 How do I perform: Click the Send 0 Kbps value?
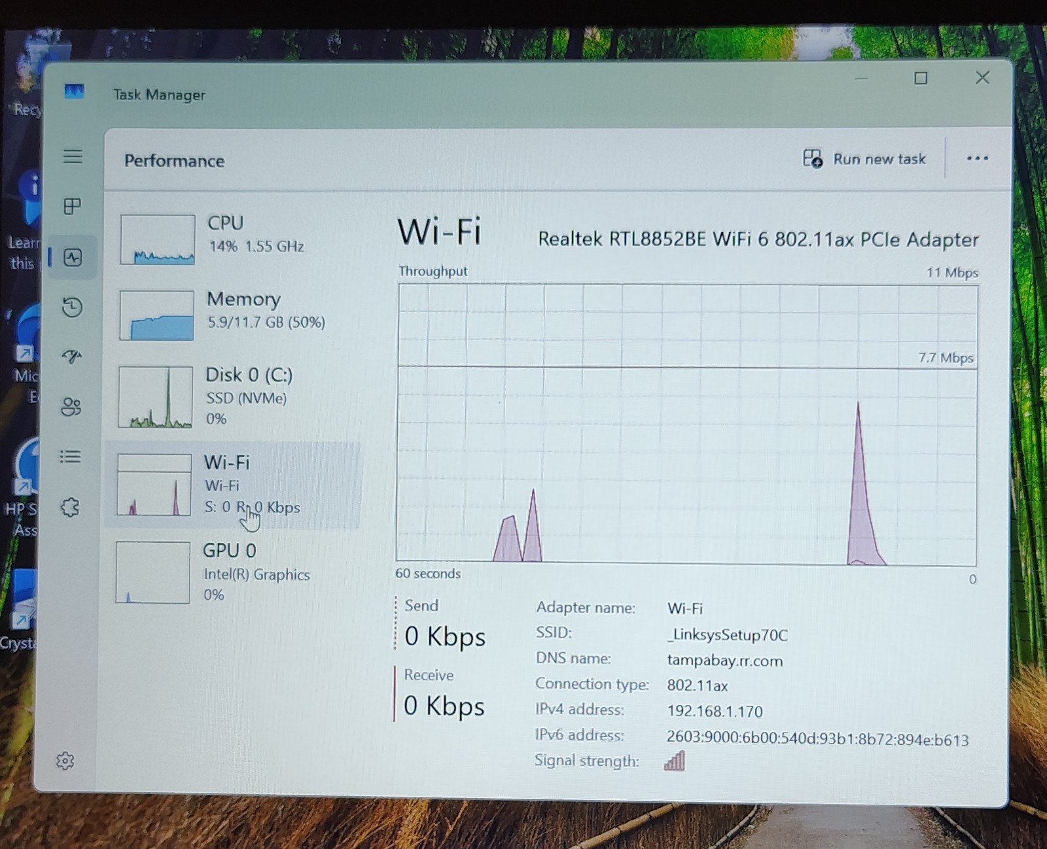point(445,636)
